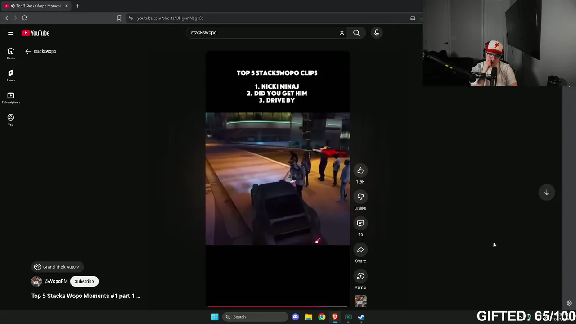Open File Explorer from the taskbar

(x=308, y=317)
